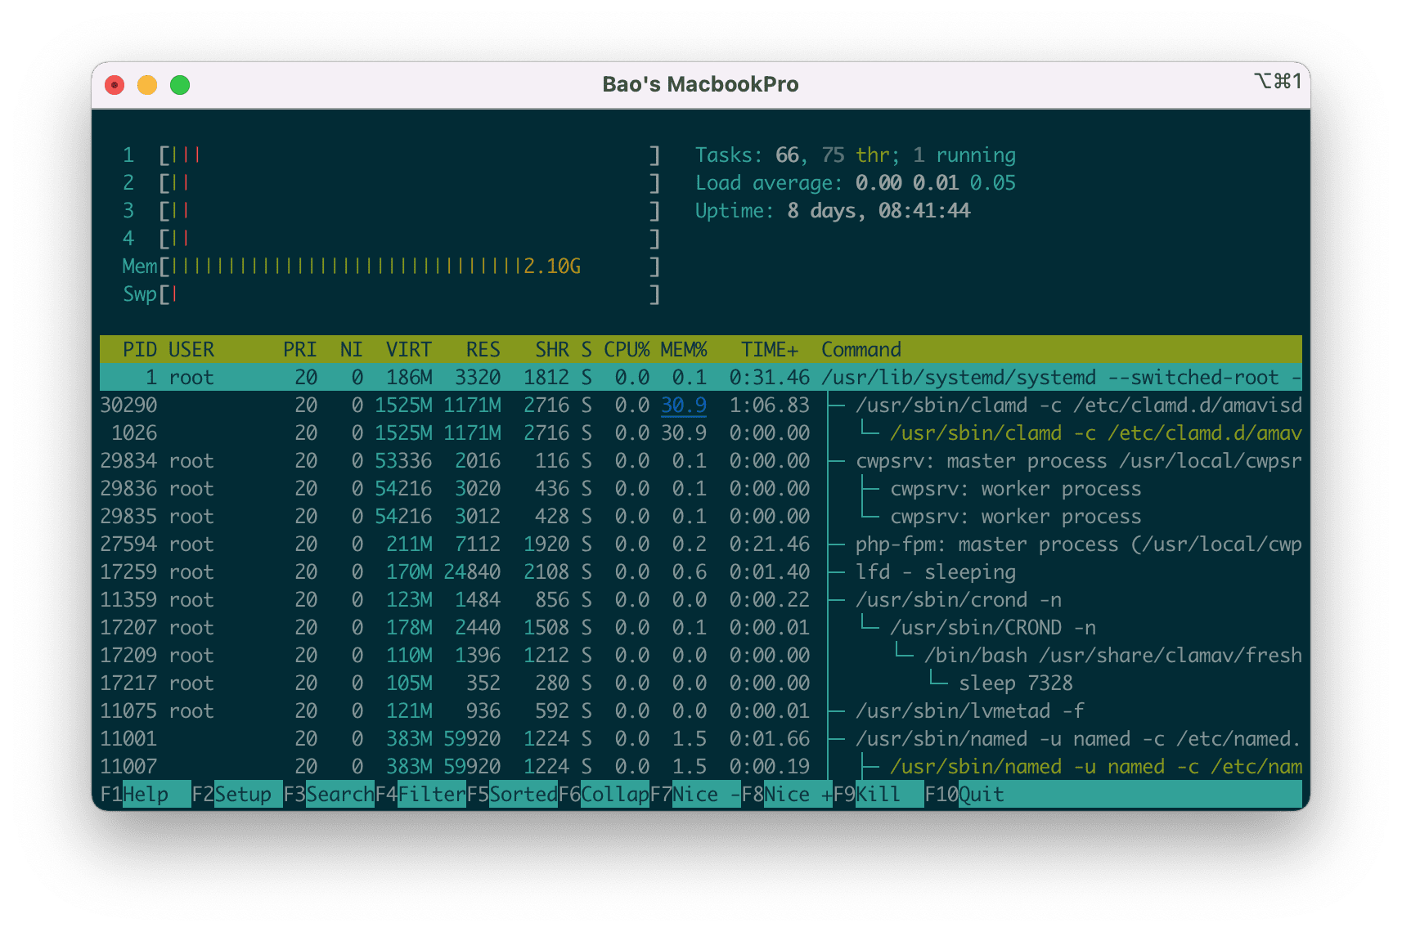Image resolution: width=1402 pixels, height=932 pixels.
Task: Click the 0:21.46 TIME+ value of php-fpm
Action: pos(770,544)
